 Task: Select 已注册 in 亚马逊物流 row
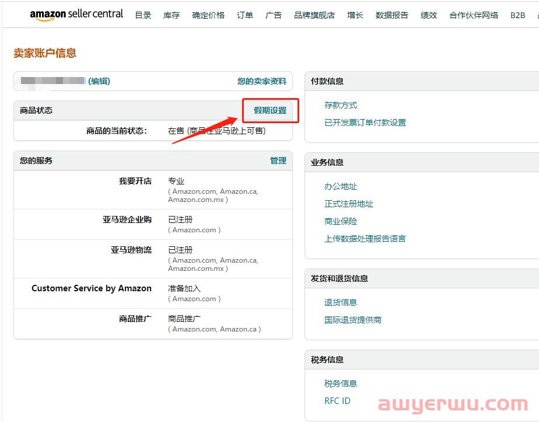(180, 250)
